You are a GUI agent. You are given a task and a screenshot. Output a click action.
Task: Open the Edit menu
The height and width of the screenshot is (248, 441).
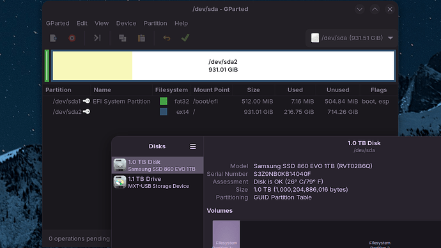pos(82,24)
